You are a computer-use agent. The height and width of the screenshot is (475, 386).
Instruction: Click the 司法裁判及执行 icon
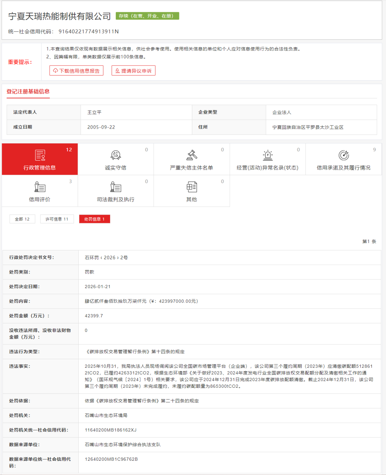[115, 187]
